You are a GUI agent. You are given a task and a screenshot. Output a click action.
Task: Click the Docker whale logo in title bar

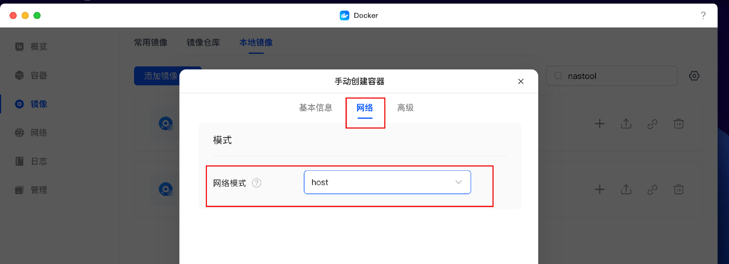coord(344,16)
